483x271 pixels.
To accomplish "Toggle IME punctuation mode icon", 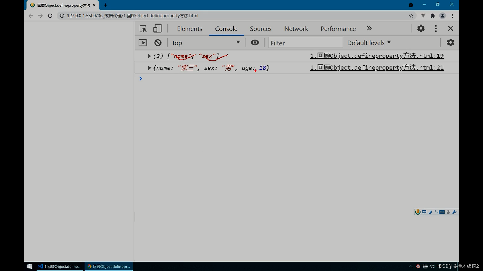I will (x=436, y=212).
